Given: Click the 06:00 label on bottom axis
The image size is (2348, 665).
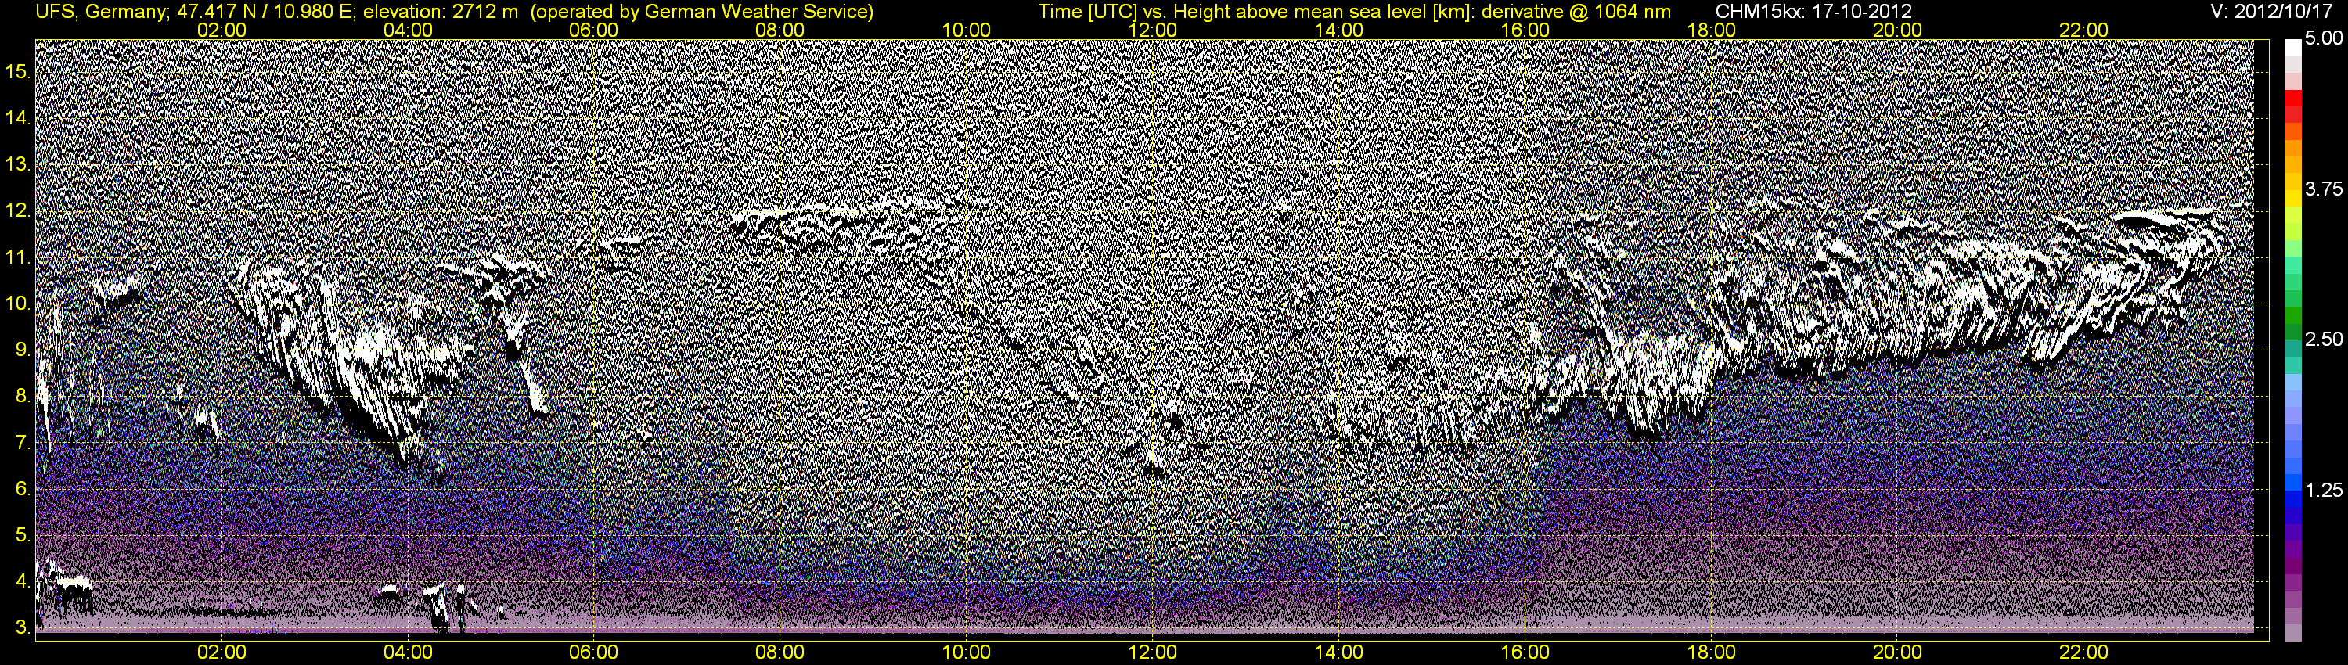Looking at the screenshot, I should [593, 652].
